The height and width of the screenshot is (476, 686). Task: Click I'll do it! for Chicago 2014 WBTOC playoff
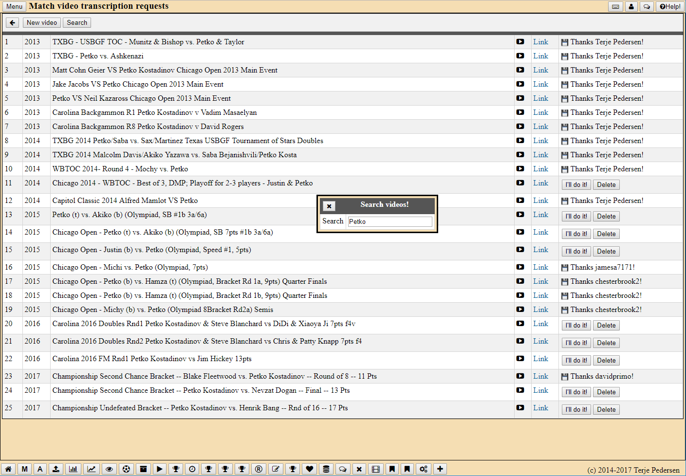click(x=576, y=185)
